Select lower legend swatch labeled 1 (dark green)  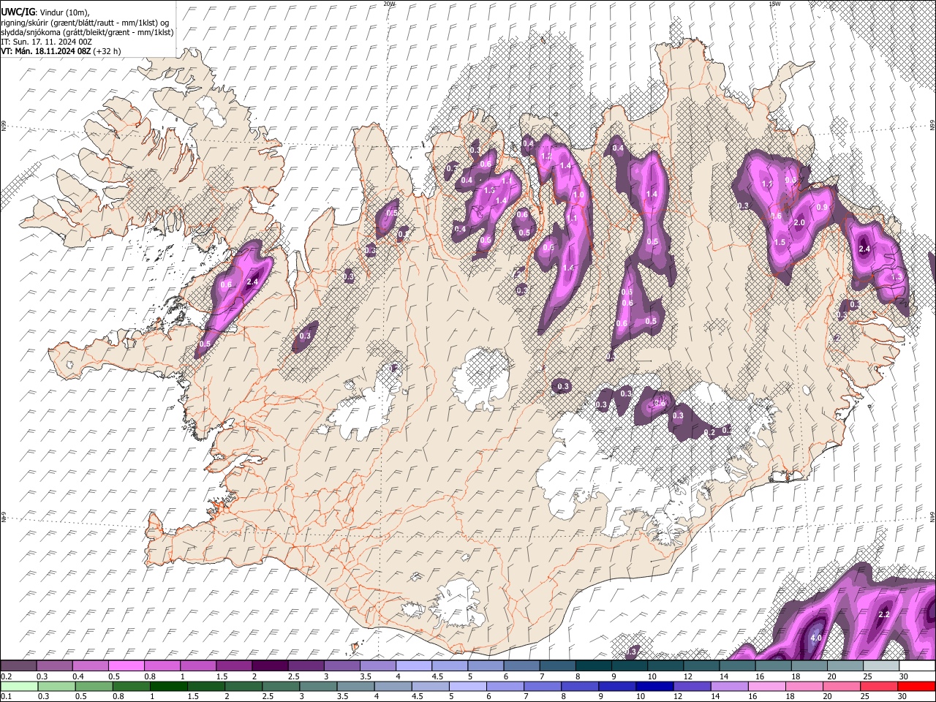[x=169, y=686]
